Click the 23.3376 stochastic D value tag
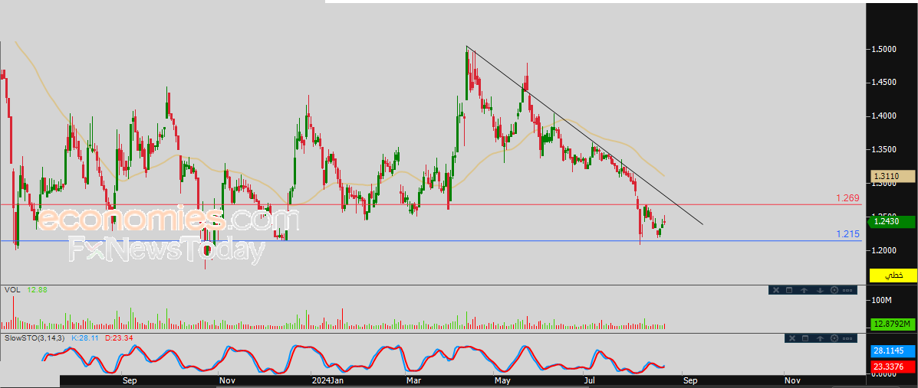This screenshot has height=388, width=918. click(892, 367)
